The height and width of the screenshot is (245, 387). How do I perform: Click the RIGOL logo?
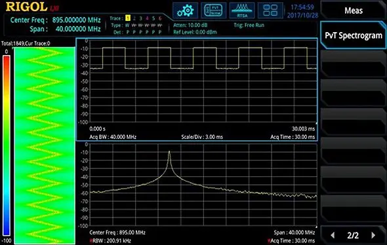27,7
